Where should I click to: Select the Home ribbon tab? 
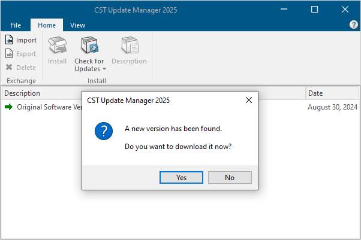point(47,25)
